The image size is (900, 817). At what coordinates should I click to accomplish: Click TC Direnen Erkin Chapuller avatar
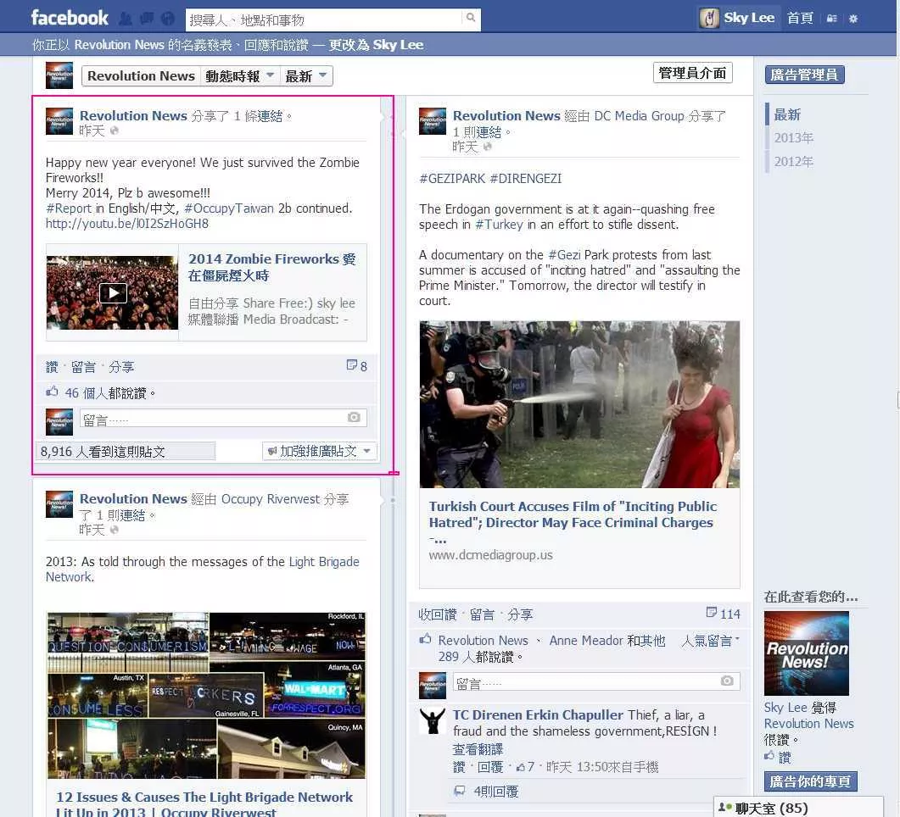tap(433, 721)
